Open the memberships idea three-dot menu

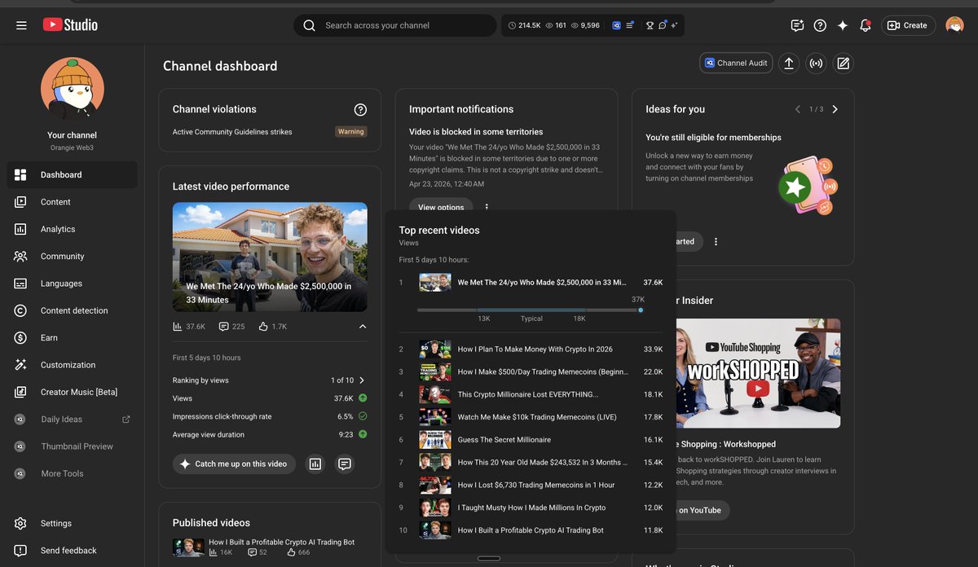716,241
